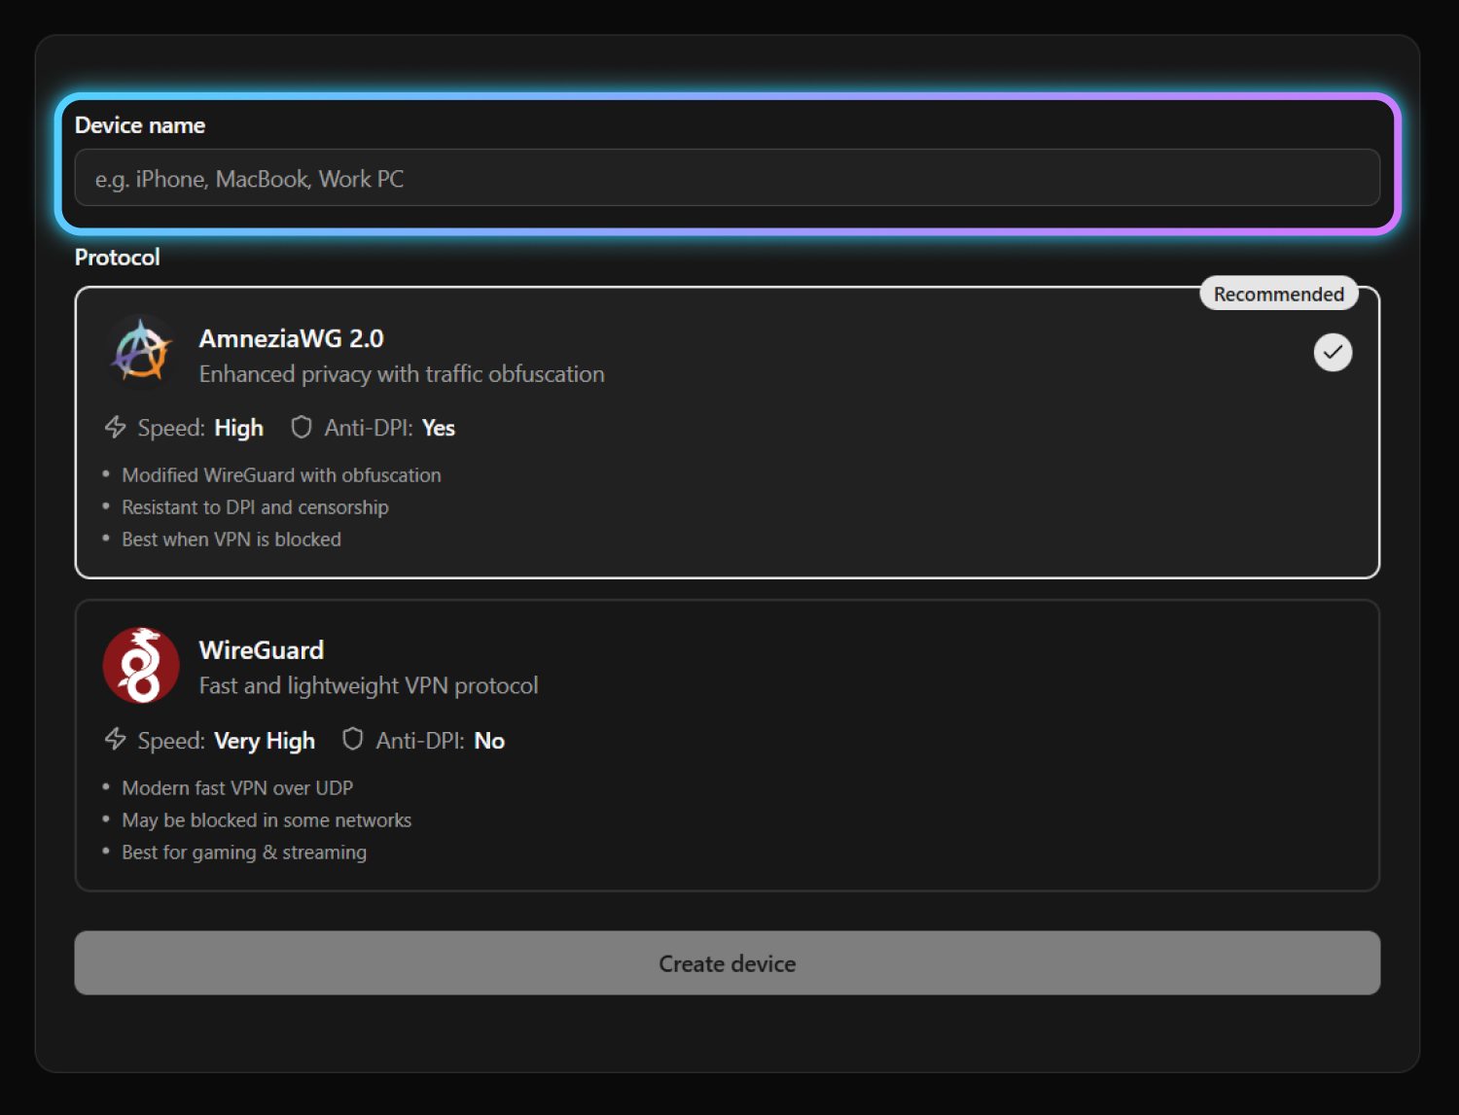1459x1115 pixels.
Task: Click 'Enhanced privacy with traffic obfuscation' text
Action: pyautogui.click(x=402, y=374)
